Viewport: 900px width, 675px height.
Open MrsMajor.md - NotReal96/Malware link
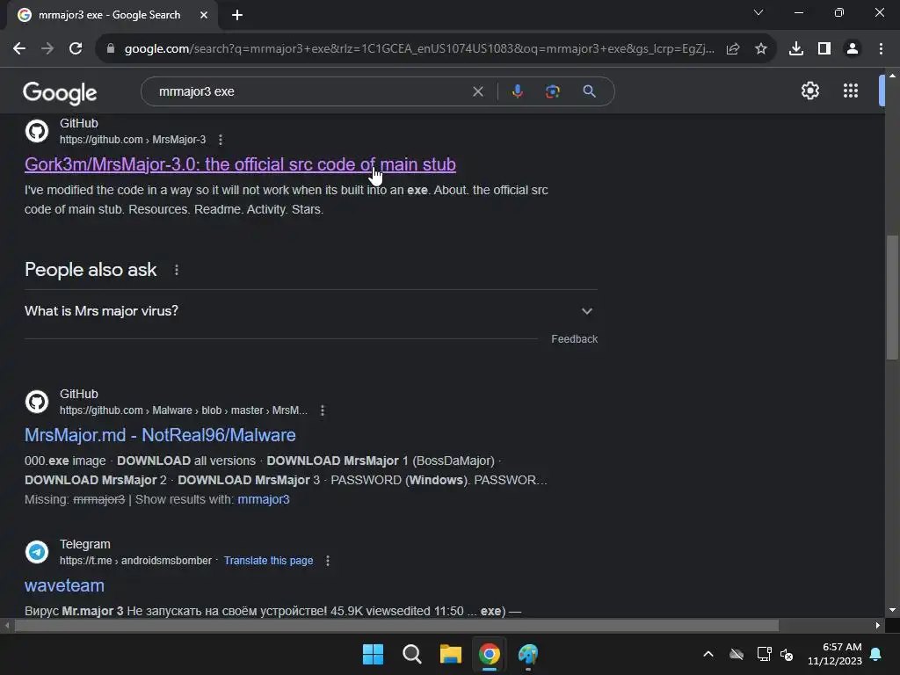point(160,435)
